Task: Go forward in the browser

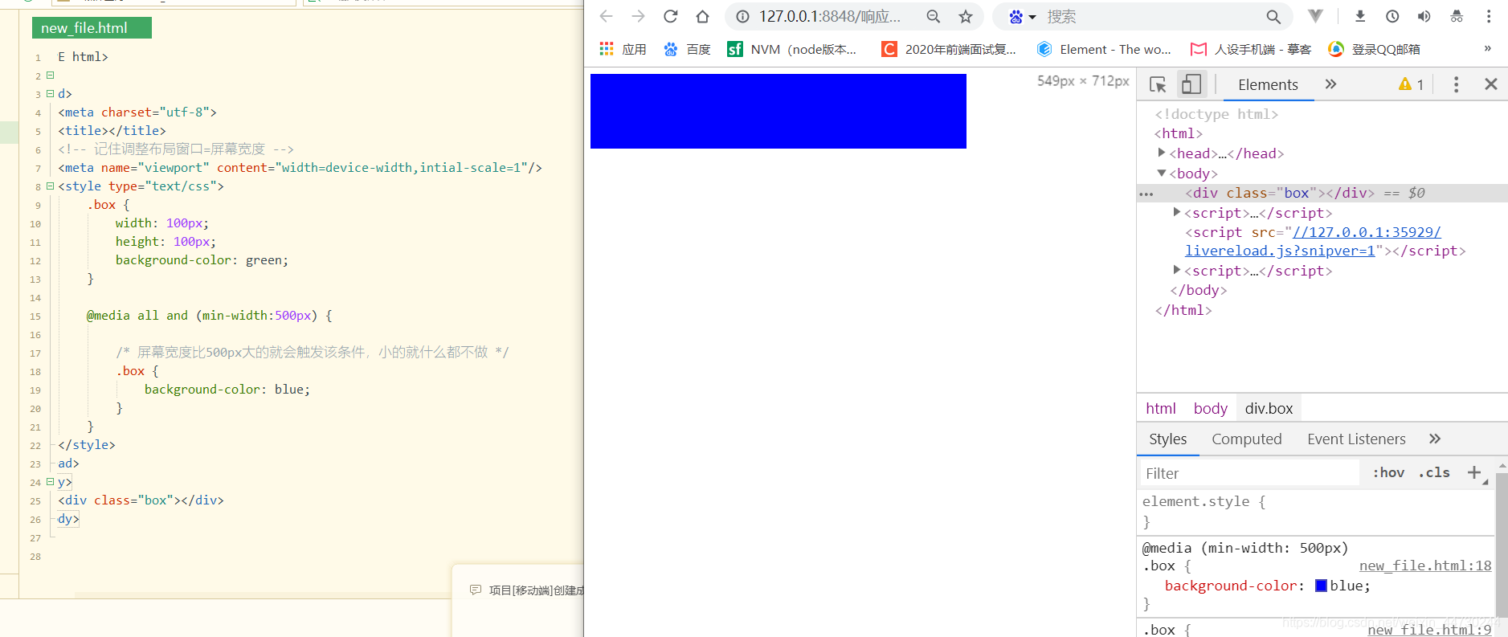Action: click(638, 16)
